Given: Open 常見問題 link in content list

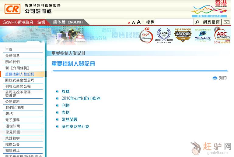Looking at the screenshot, I should [69, 119].
